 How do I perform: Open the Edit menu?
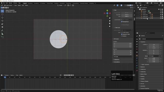[7, 3]
